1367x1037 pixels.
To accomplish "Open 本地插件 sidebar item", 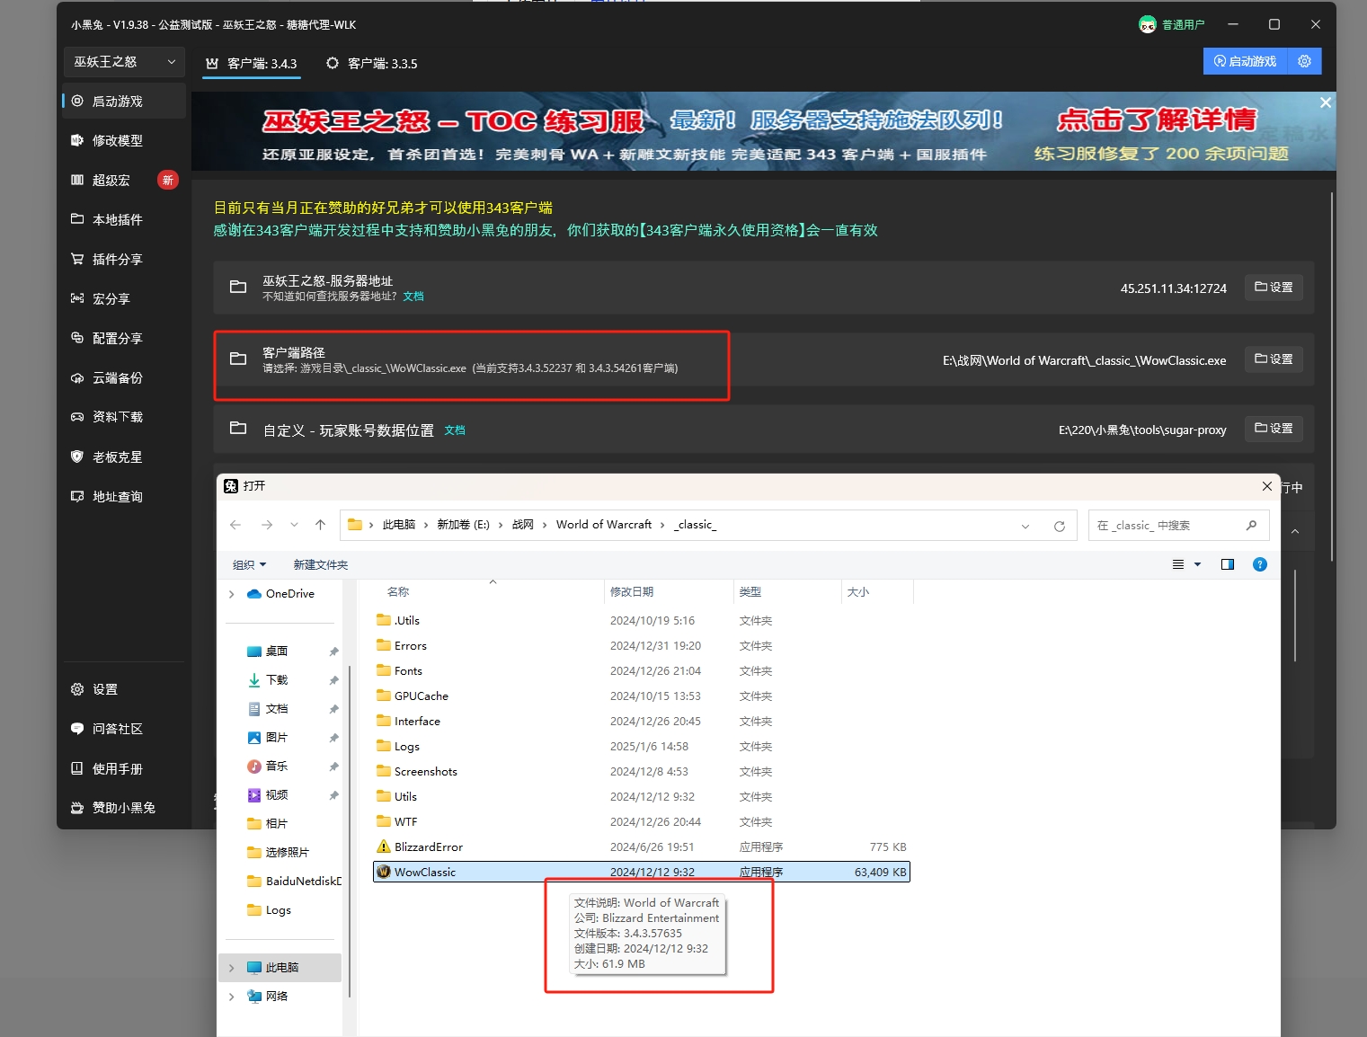I will point(124,220).
